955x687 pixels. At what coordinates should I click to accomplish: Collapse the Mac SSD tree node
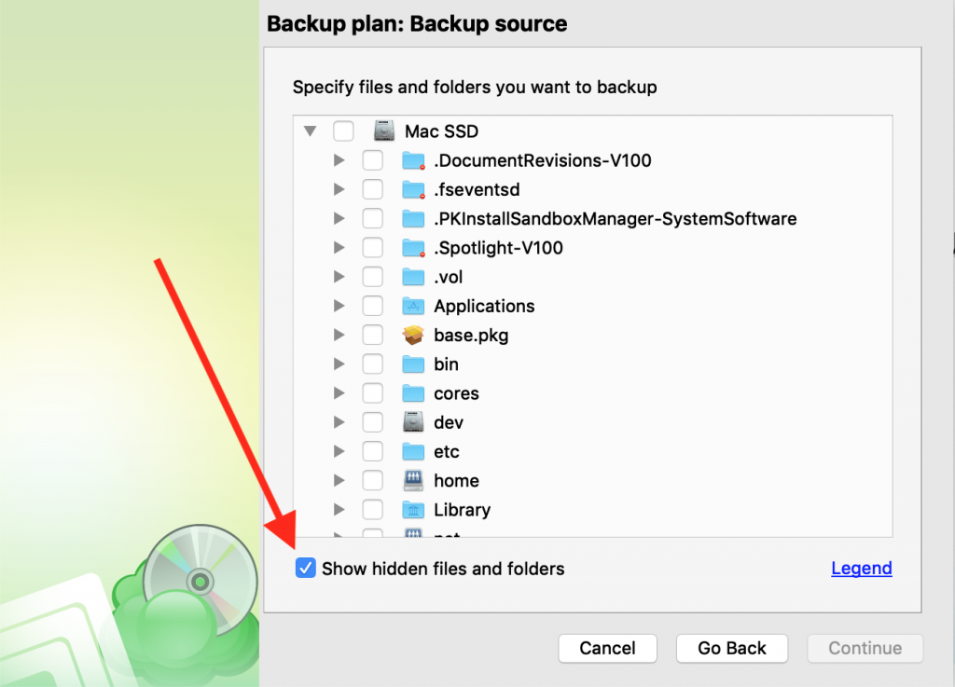[x=310, y=131]
